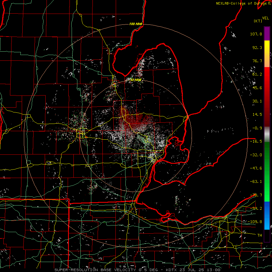Click the 92.3 velocity scale value
Screen dimensions: 272x272
click(x=257, y=47)
